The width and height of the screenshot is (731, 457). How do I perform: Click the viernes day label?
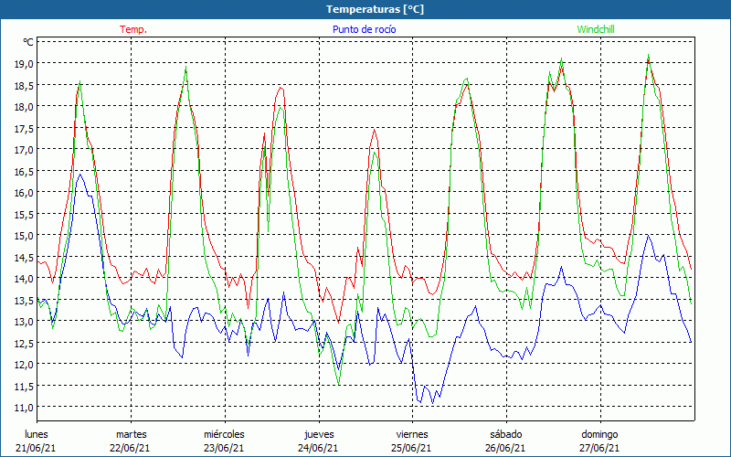click(412, 434)
